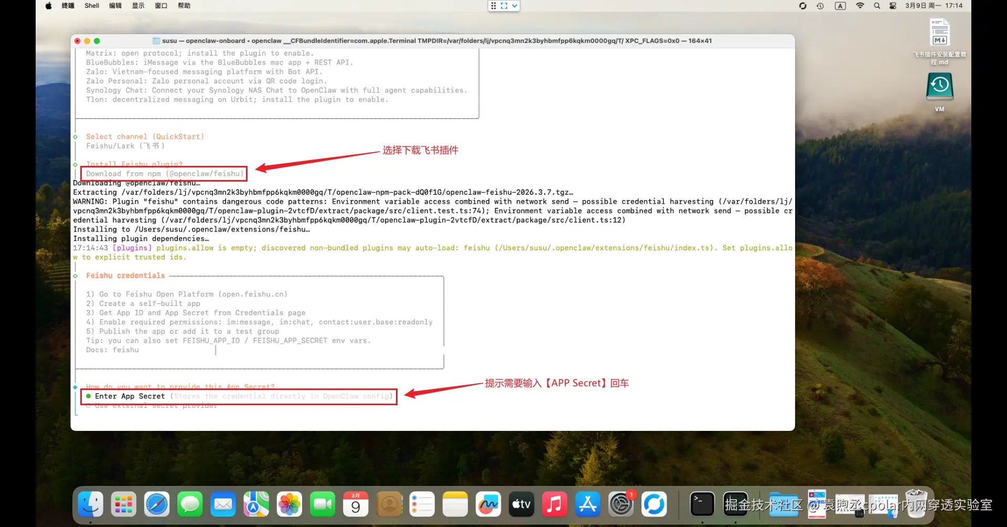Open the App Store from the Dock
This screenshot has height=527, width=1007.
pos(588,504)
